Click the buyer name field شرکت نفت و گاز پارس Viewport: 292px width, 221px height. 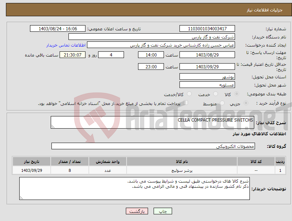pyautogui.click(x=152, y=37)
